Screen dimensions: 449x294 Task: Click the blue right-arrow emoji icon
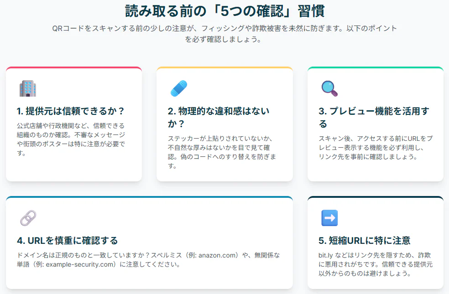[329, 218]
